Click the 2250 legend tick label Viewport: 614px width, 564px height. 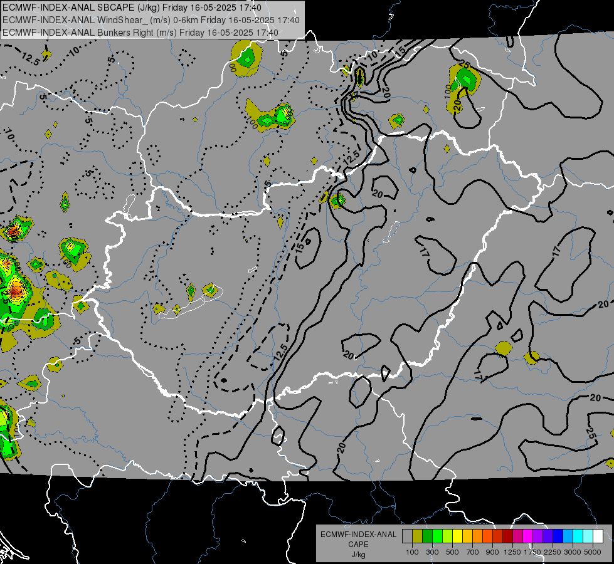(553, 552)
